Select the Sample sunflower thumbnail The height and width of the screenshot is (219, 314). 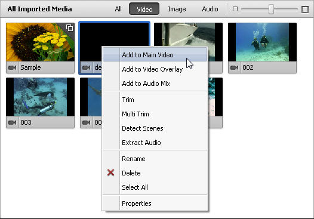(x=40, y=42)
